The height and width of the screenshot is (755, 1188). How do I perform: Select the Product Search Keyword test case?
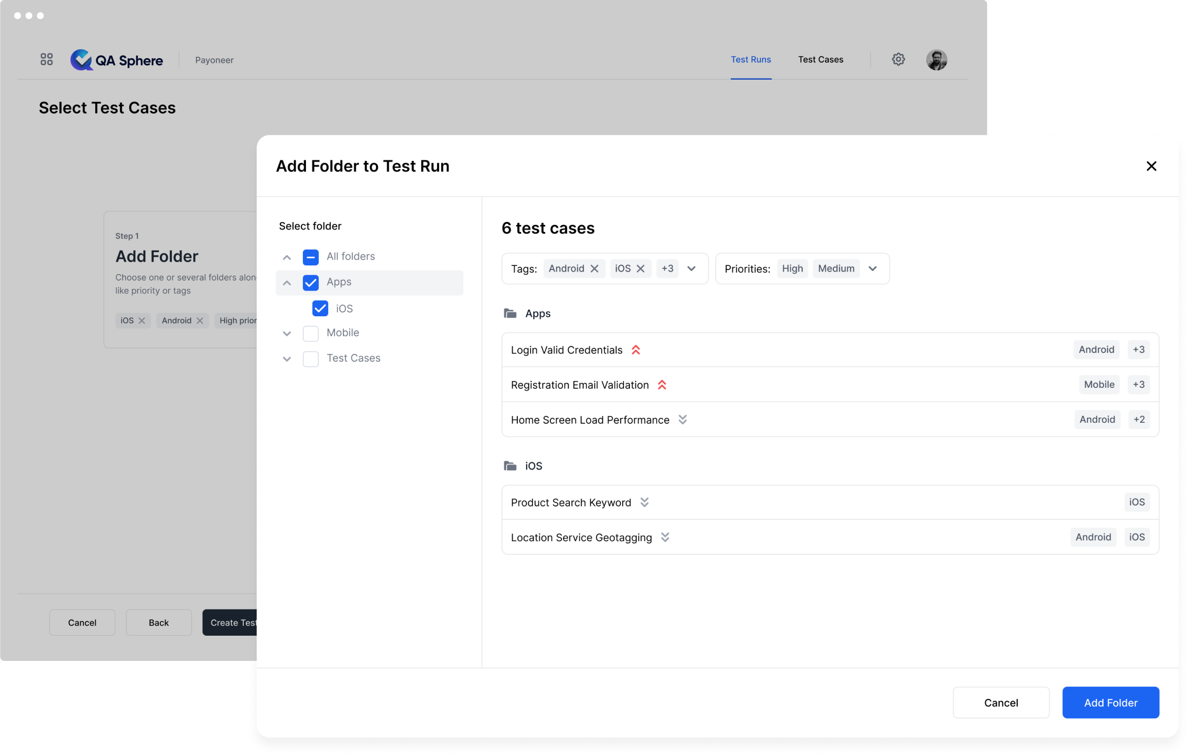pos(570,502)
